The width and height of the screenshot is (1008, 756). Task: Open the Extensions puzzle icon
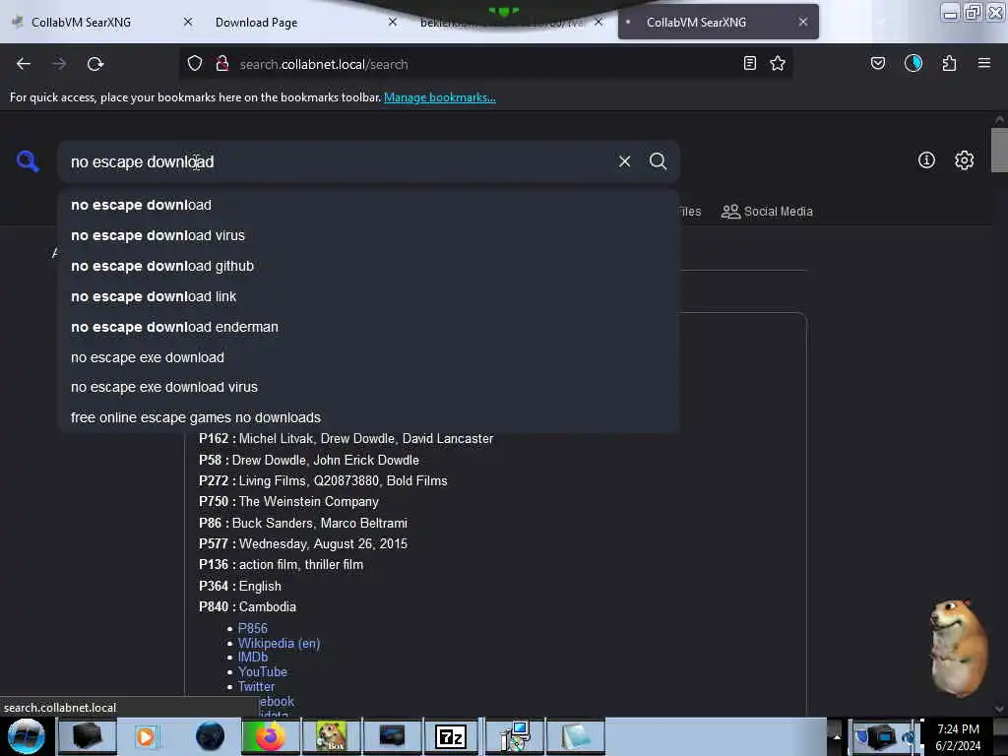[x=949, y=63]
